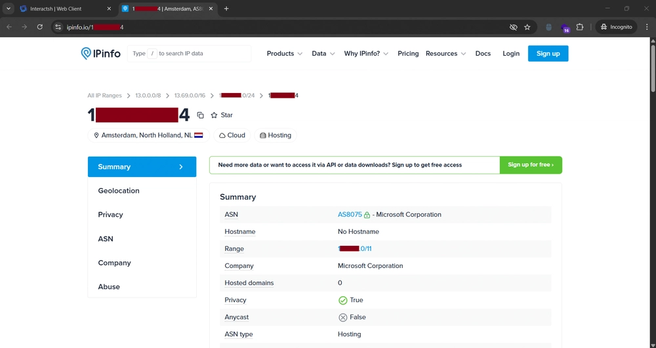Bookmark this page with the star icon

(527, 27)
